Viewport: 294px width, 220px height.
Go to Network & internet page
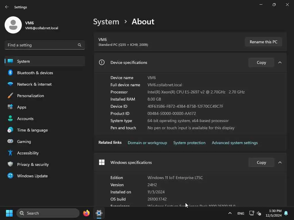(45, 84)
